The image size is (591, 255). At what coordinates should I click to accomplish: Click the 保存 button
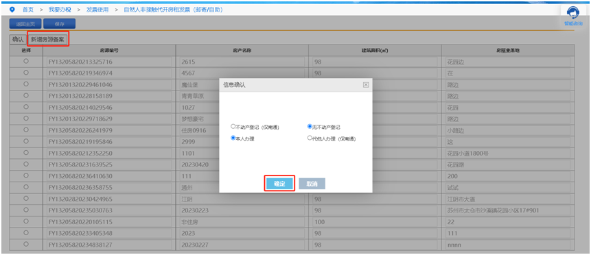(x=59, y=24)
